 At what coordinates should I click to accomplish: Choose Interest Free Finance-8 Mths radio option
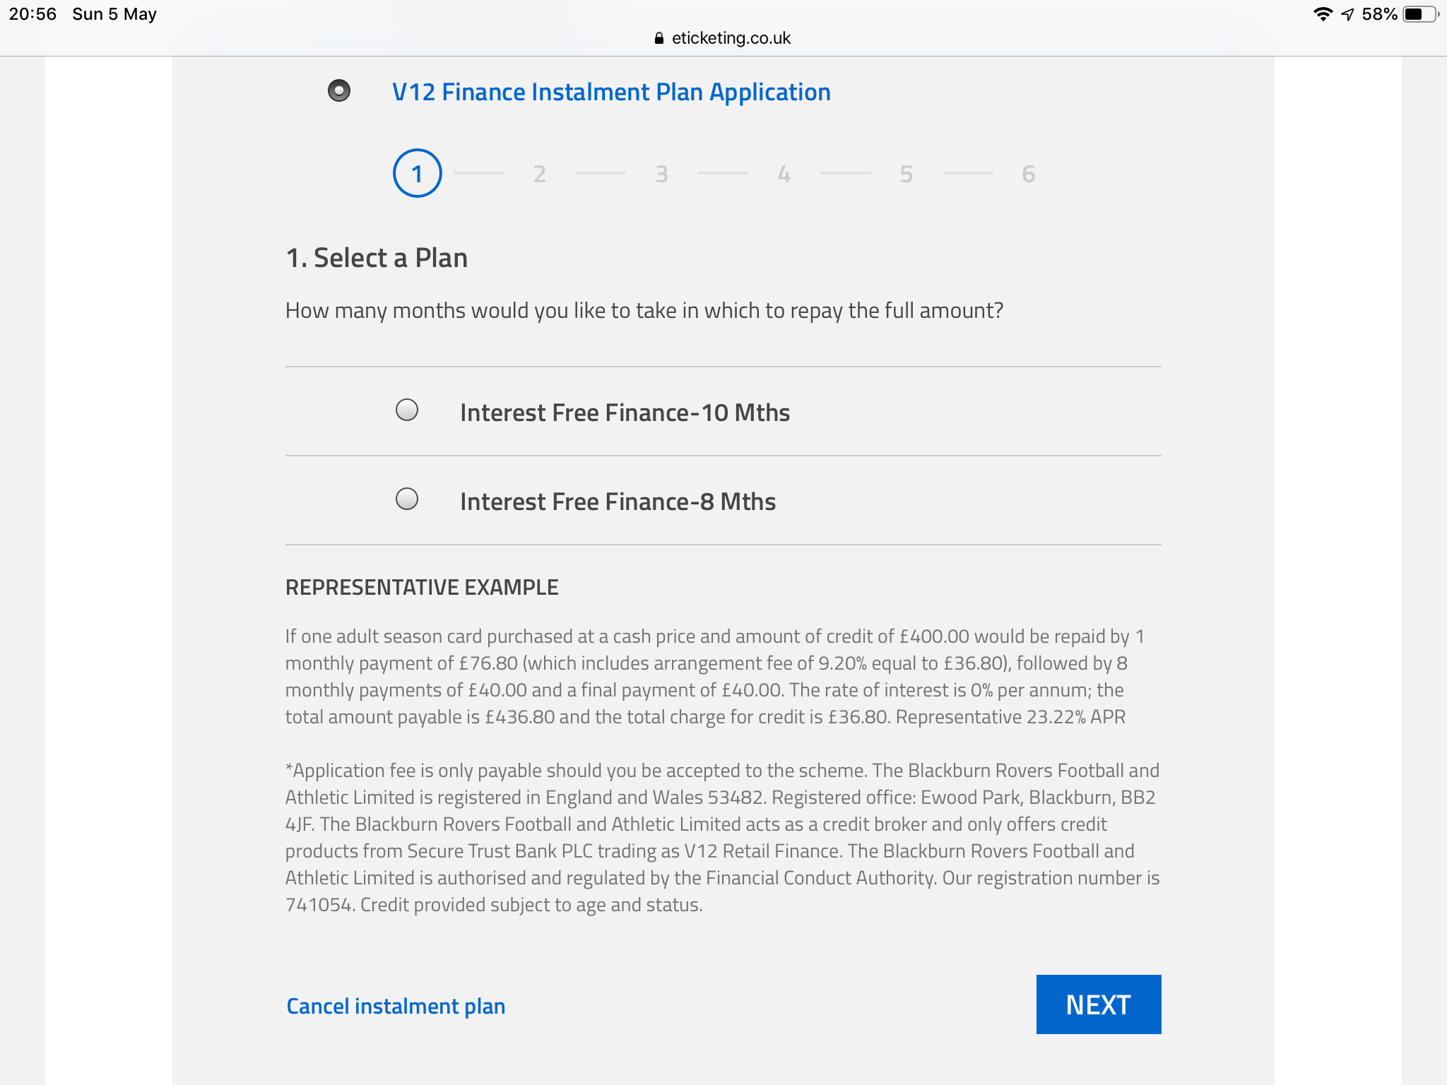[407, 499]
